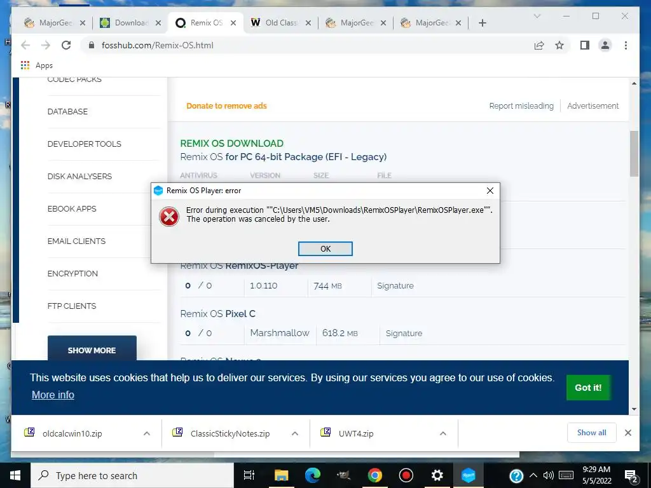Click the scrollbar down arrow
The image size is (651, 488).
point(634,409)
